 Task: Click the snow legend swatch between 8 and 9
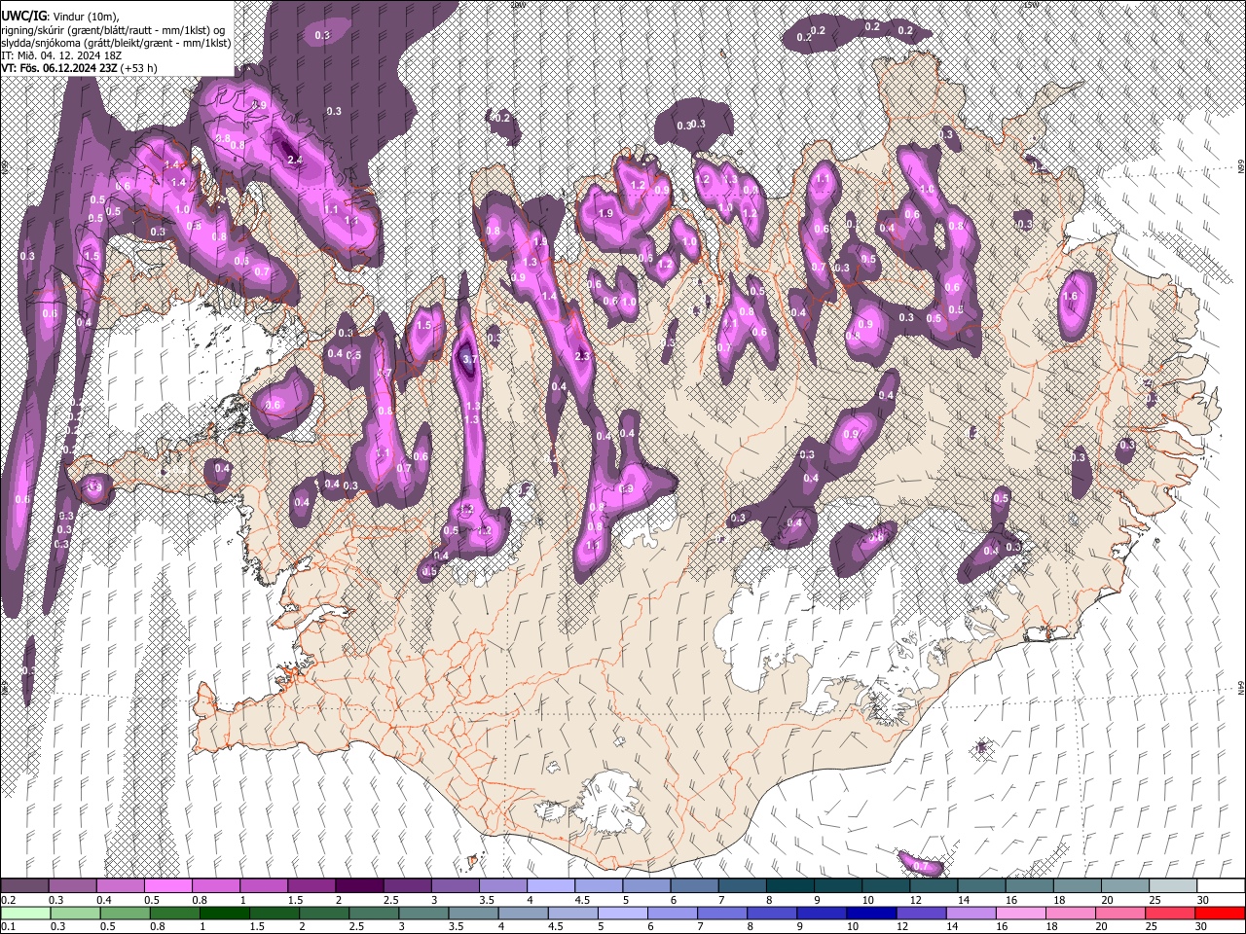(790, 886)
